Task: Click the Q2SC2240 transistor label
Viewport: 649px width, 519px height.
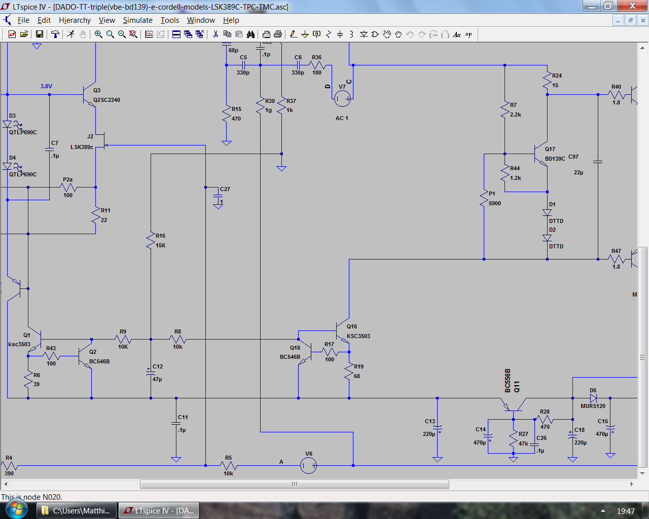Action: tap(106, 100)
